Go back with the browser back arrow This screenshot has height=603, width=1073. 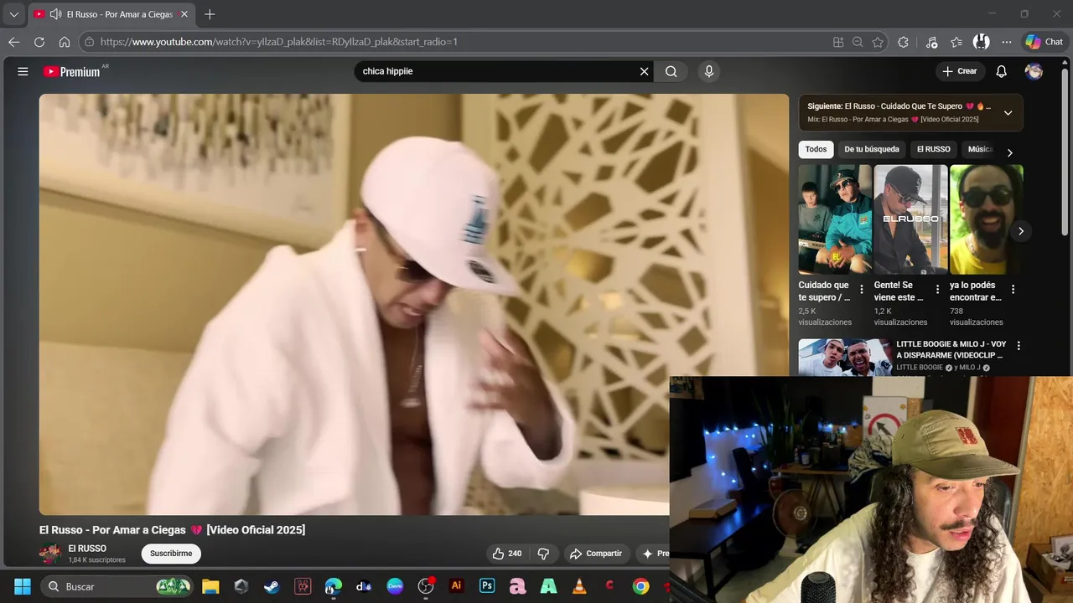point(14,42)
